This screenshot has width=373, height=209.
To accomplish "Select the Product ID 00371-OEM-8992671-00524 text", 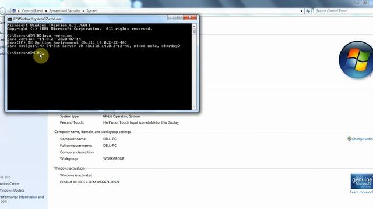I will point(90,182).
